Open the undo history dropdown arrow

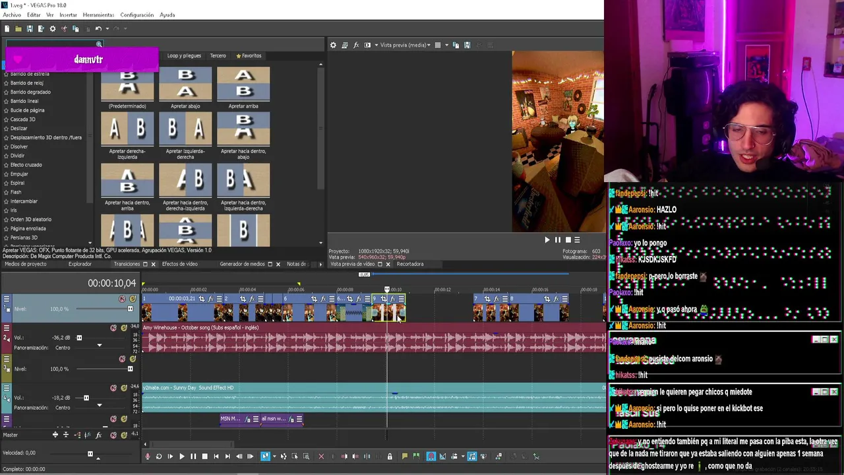[107, 28]
